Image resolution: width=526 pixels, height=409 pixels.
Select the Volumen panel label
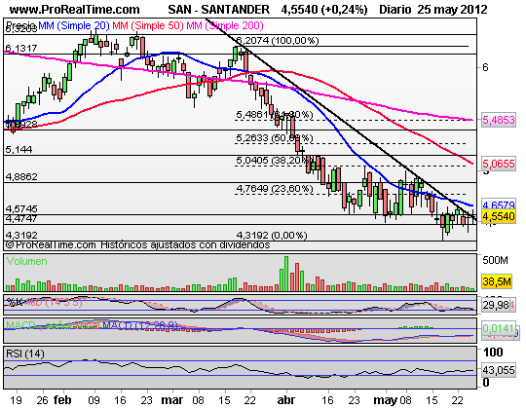point(27,261)
